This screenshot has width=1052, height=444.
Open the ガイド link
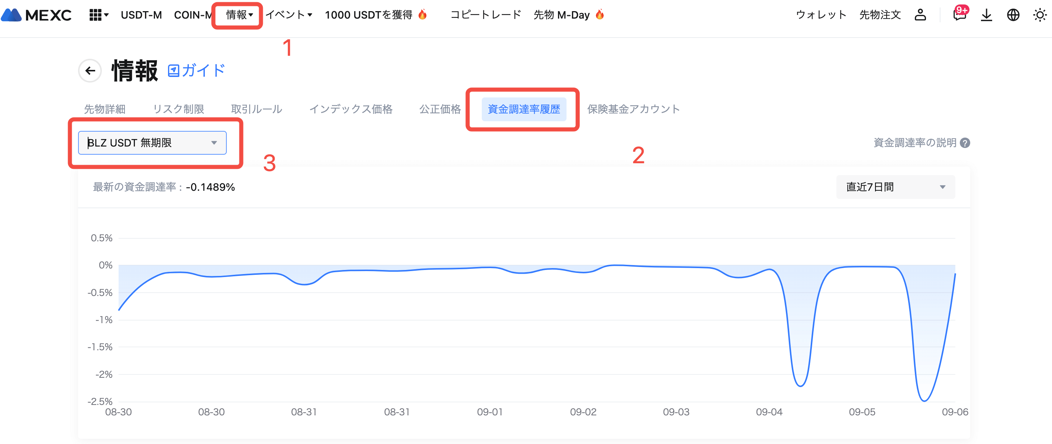(x=196, y=71)
